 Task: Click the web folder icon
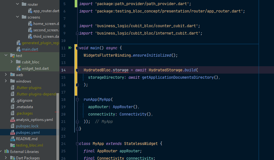tap(12, 75)
